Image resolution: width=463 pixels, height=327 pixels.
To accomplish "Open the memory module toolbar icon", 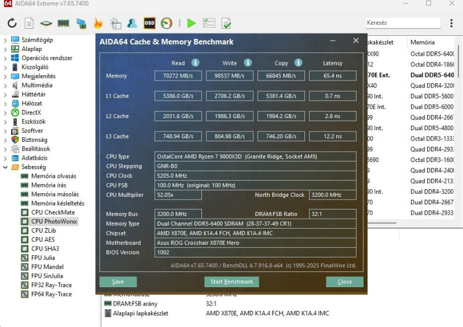I will coord(63,23).
